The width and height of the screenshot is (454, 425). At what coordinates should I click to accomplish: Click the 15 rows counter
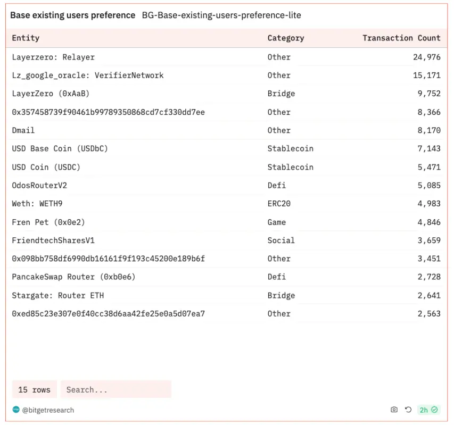point(34,389)
